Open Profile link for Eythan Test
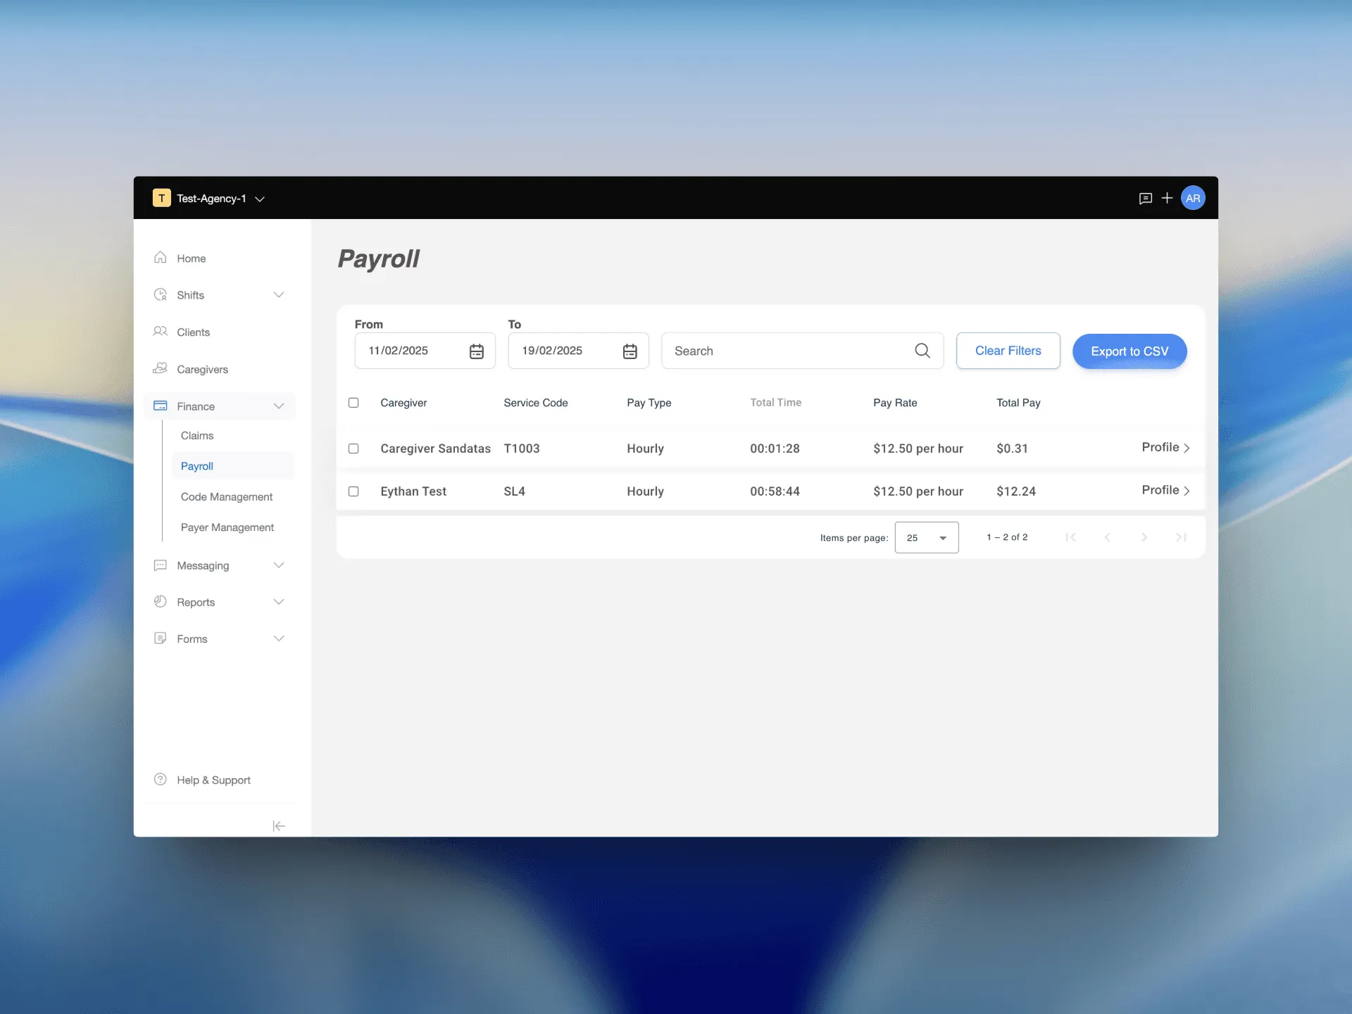1352x1014 pixels. point(1165,491)
